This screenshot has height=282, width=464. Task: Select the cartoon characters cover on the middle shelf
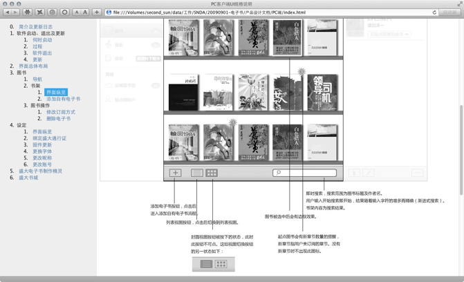click(253, 93)
